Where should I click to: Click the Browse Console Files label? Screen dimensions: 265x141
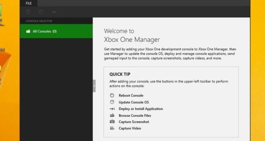[x=135, y=115]
